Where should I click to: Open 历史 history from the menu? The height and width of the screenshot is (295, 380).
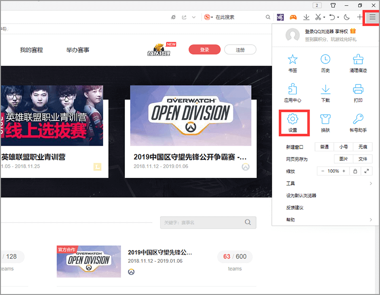coord(325,64)
